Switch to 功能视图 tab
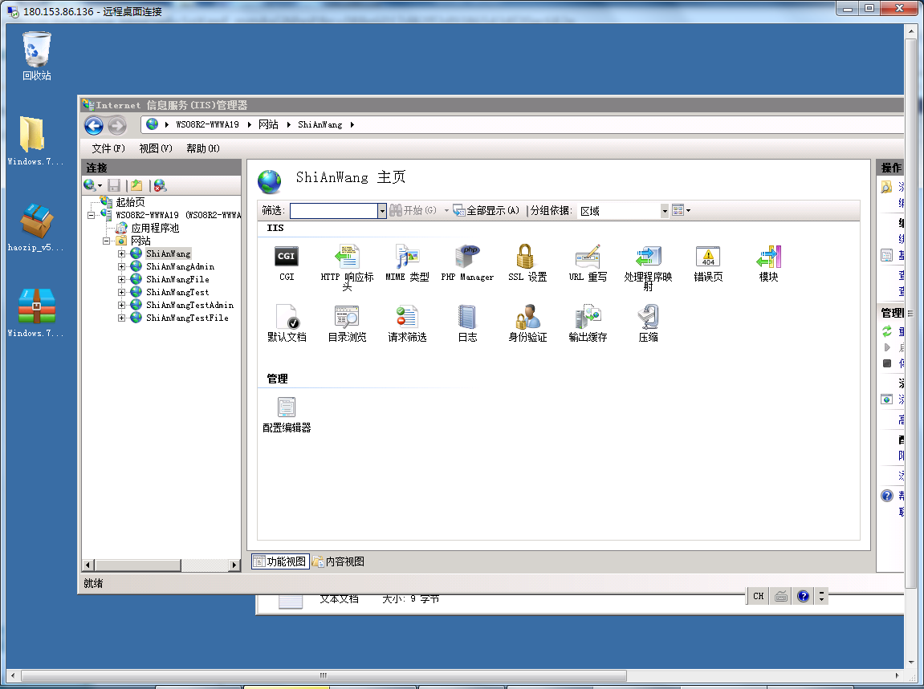 click(x=280, y=561)
